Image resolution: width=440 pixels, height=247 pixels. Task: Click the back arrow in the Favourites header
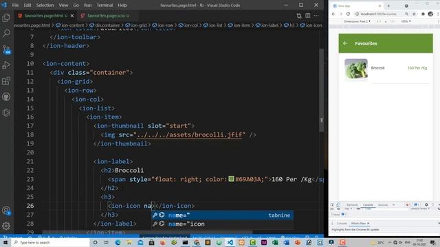pyautogui.click(x=345, y=43)
